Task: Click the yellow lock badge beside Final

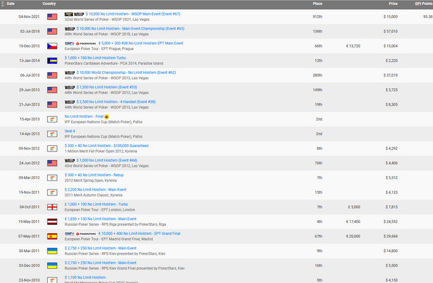Action: (x=106, y=117)
